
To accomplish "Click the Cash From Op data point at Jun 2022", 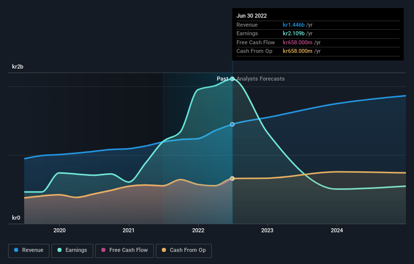I will (x=232, y=178).
